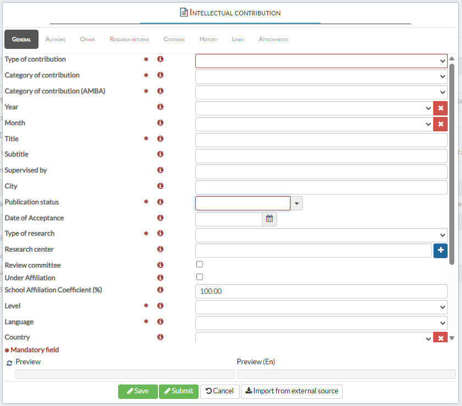
Task: Click info icon beside School Affiliation Coefficient
Action: [161, 290]
